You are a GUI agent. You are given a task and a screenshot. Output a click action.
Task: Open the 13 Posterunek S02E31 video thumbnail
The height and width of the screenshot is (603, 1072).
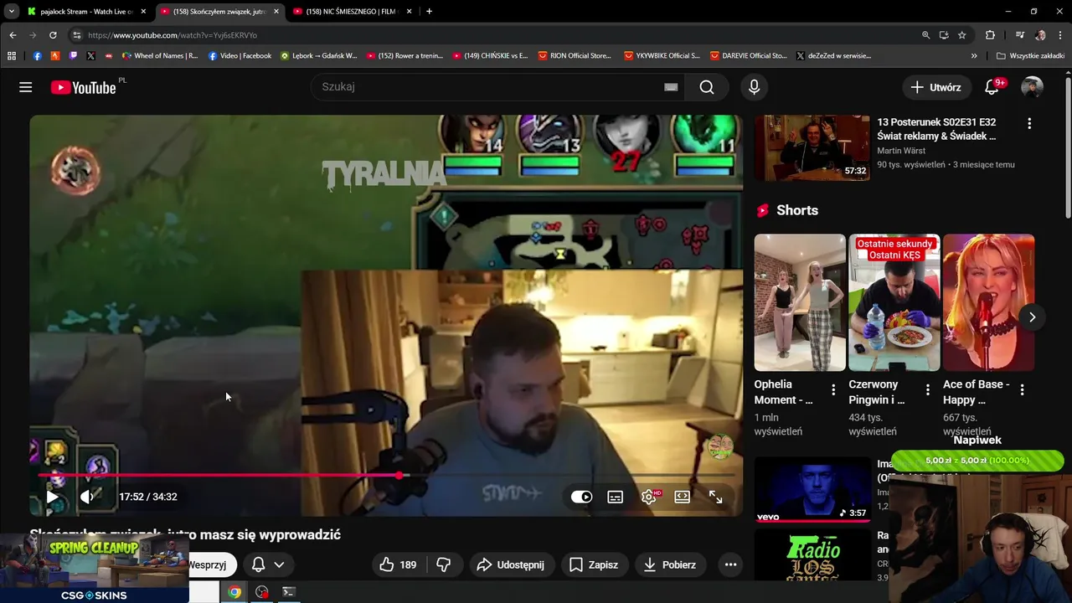(812, 147)
